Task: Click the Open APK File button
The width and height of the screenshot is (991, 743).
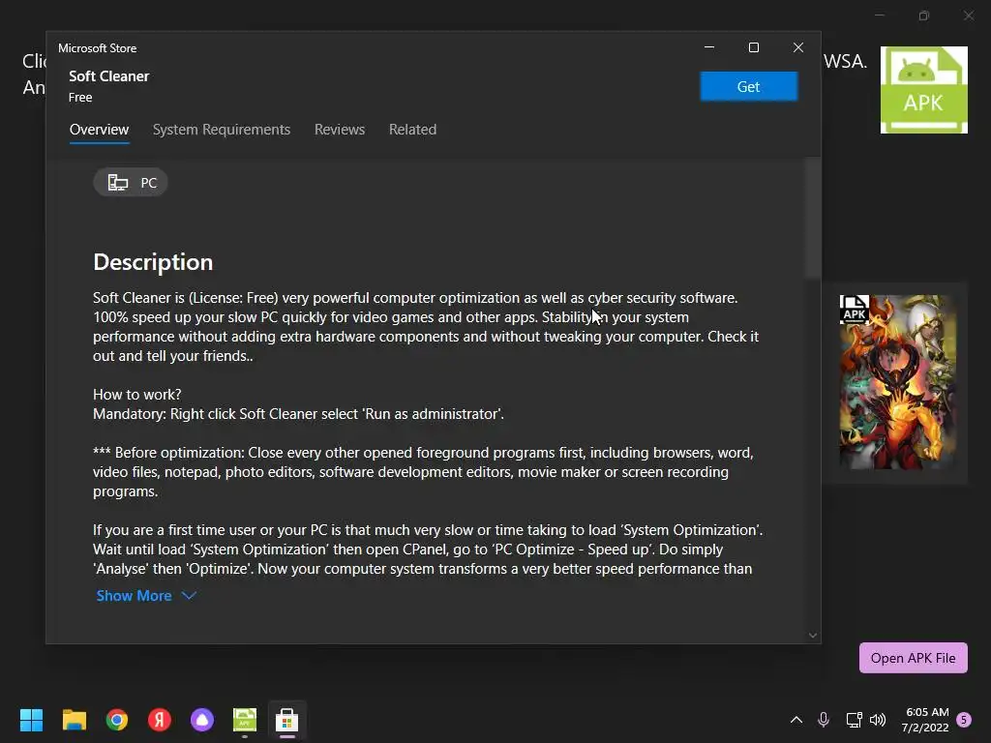Action: point(914,658)
